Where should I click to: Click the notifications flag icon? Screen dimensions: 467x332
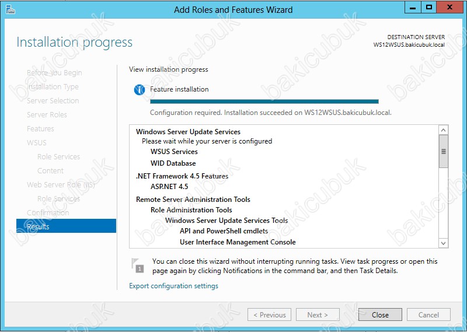[138, 265]
